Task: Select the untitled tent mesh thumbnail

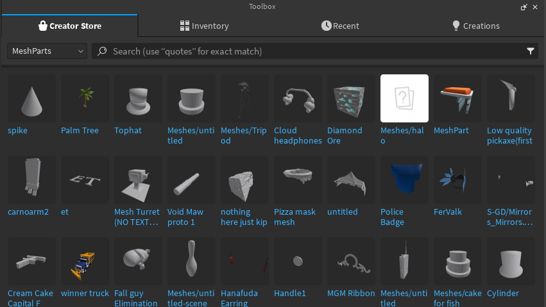Action: 352,179
